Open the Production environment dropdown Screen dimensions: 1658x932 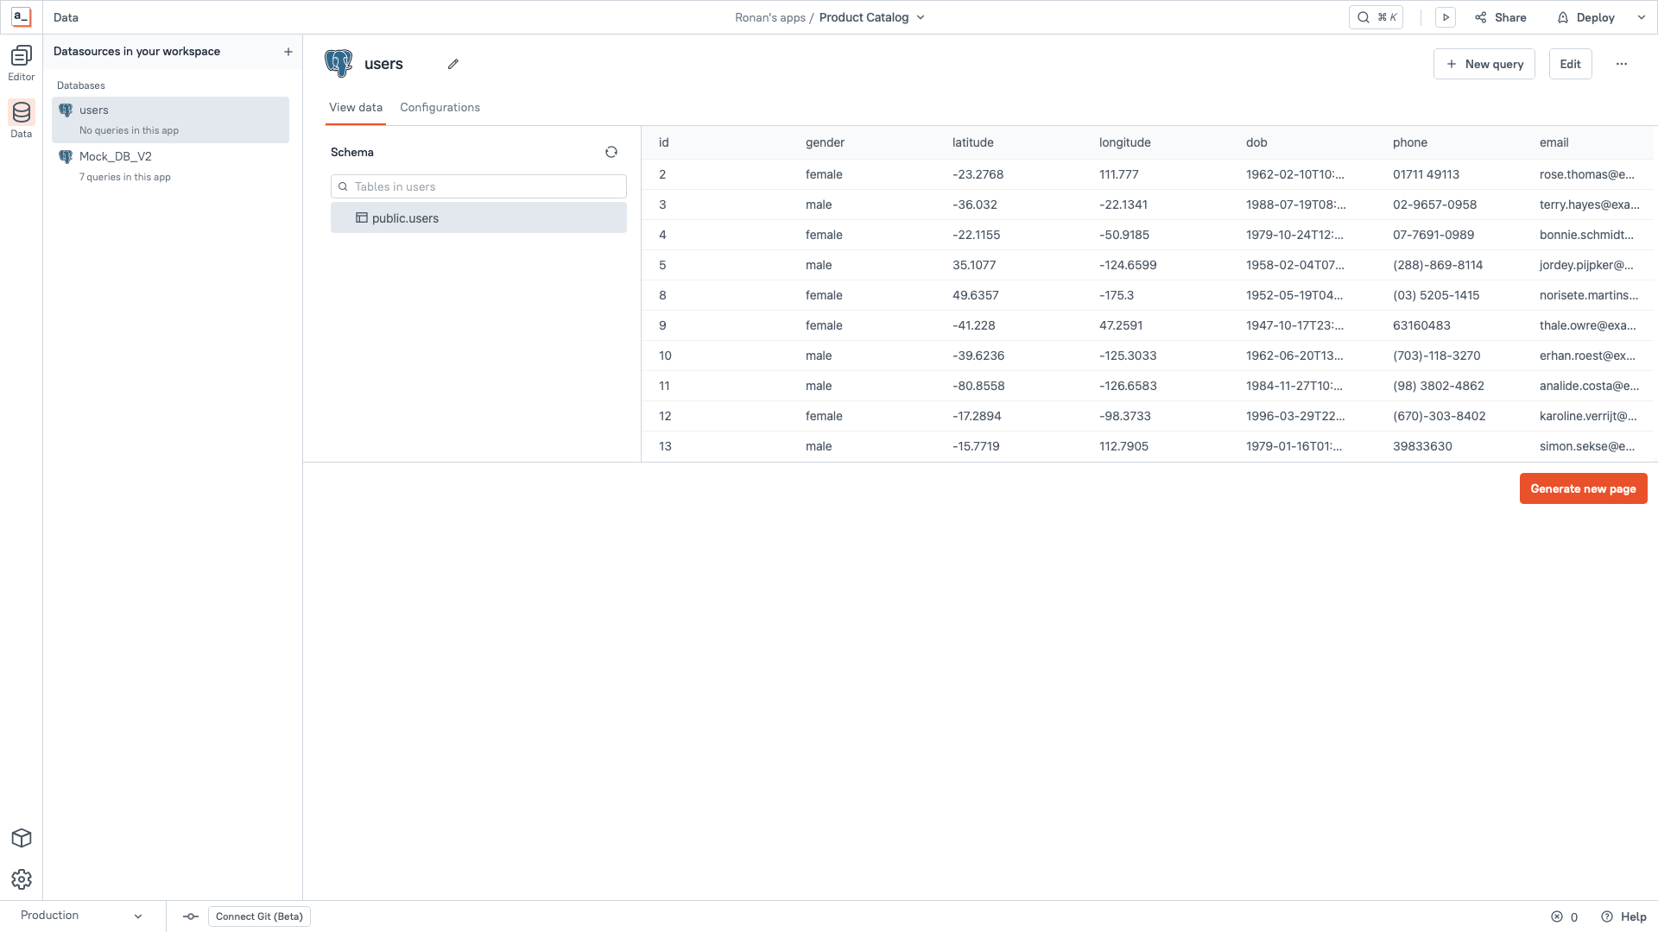click(81, 916)
